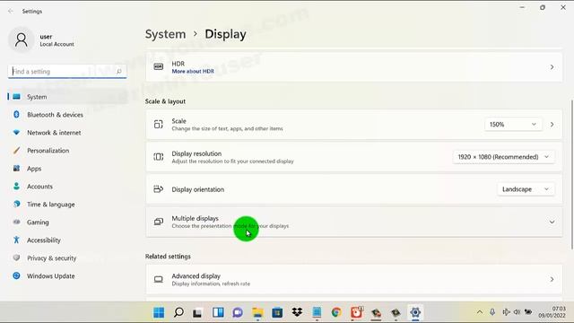Click the back arrow in Settings title bar
The width and height of the screenshot is (574, 323).
(11, 12)
